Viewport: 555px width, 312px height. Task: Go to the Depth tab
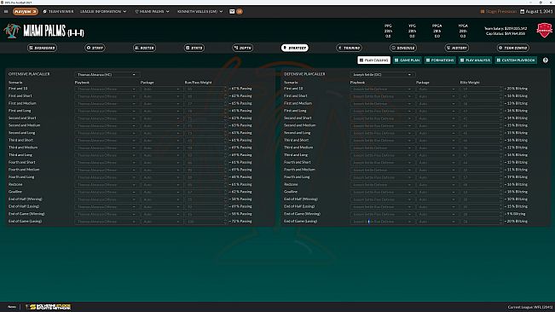[243, 48]
